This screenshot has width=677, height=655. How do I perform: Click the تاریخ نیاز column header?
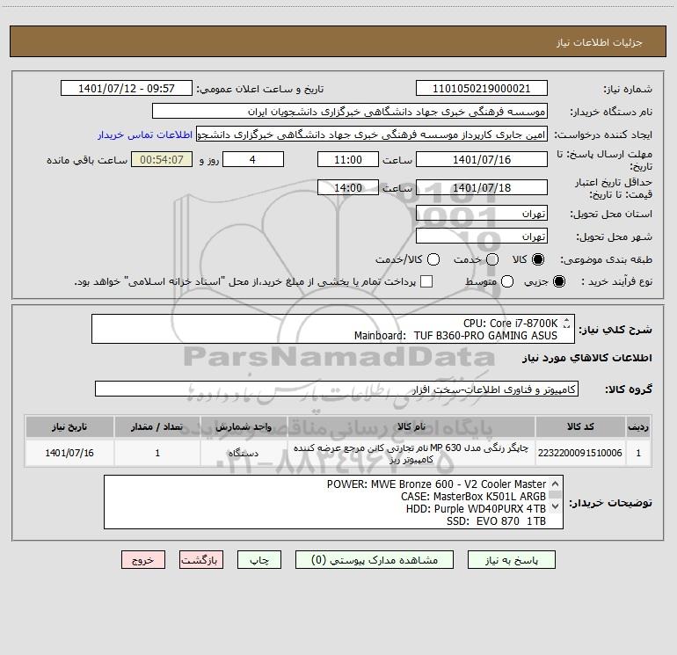click(69, 427)
